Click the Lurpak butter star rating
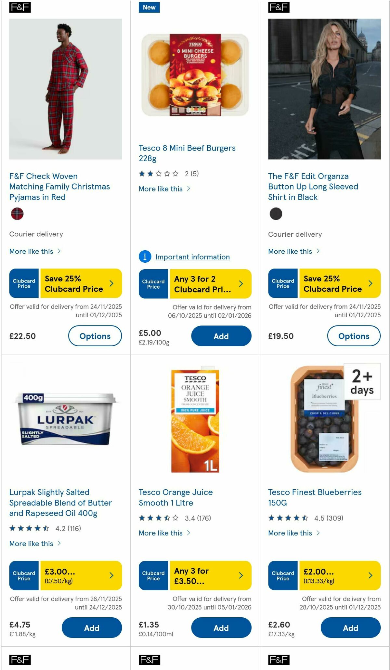The image size is (390, 670). 29,528
